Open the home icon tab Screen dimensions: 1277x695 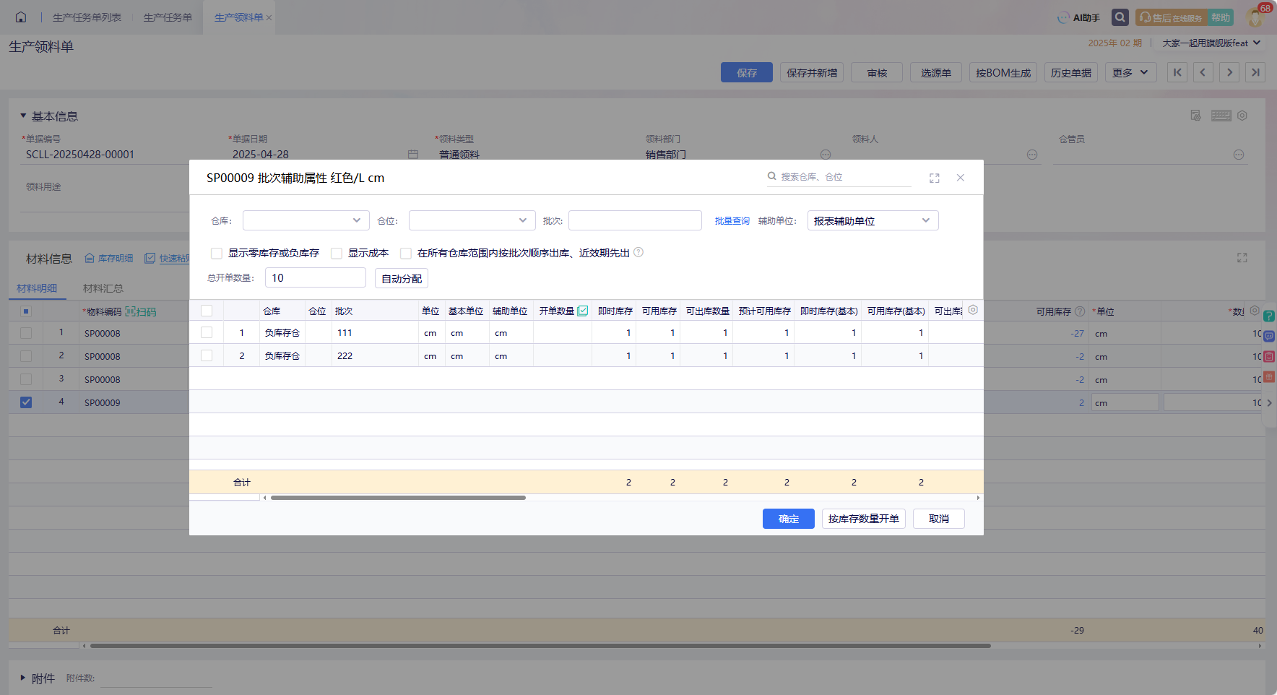pos(21,17)
